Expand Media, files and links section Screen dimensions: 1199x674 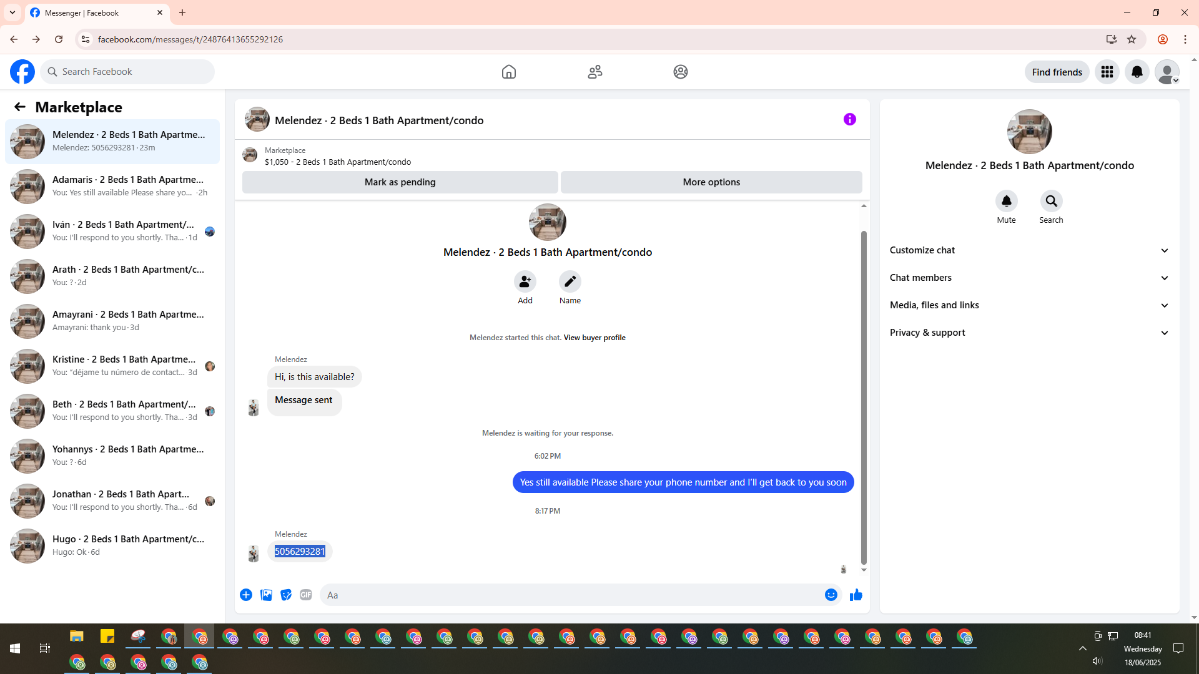1030,305
